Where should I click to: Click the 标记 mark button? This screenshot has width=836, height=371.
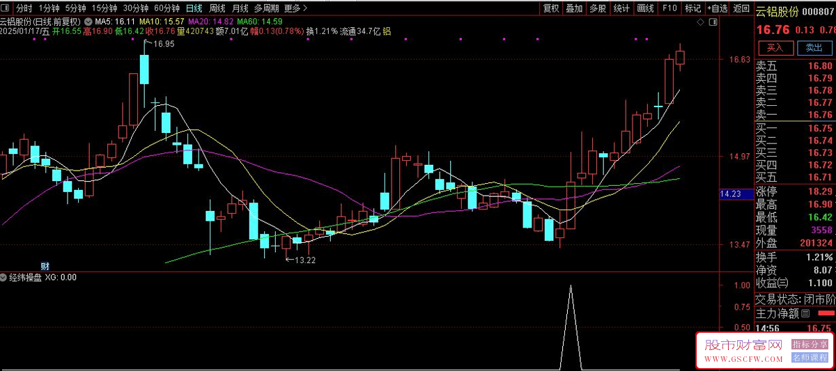point(692,8)
